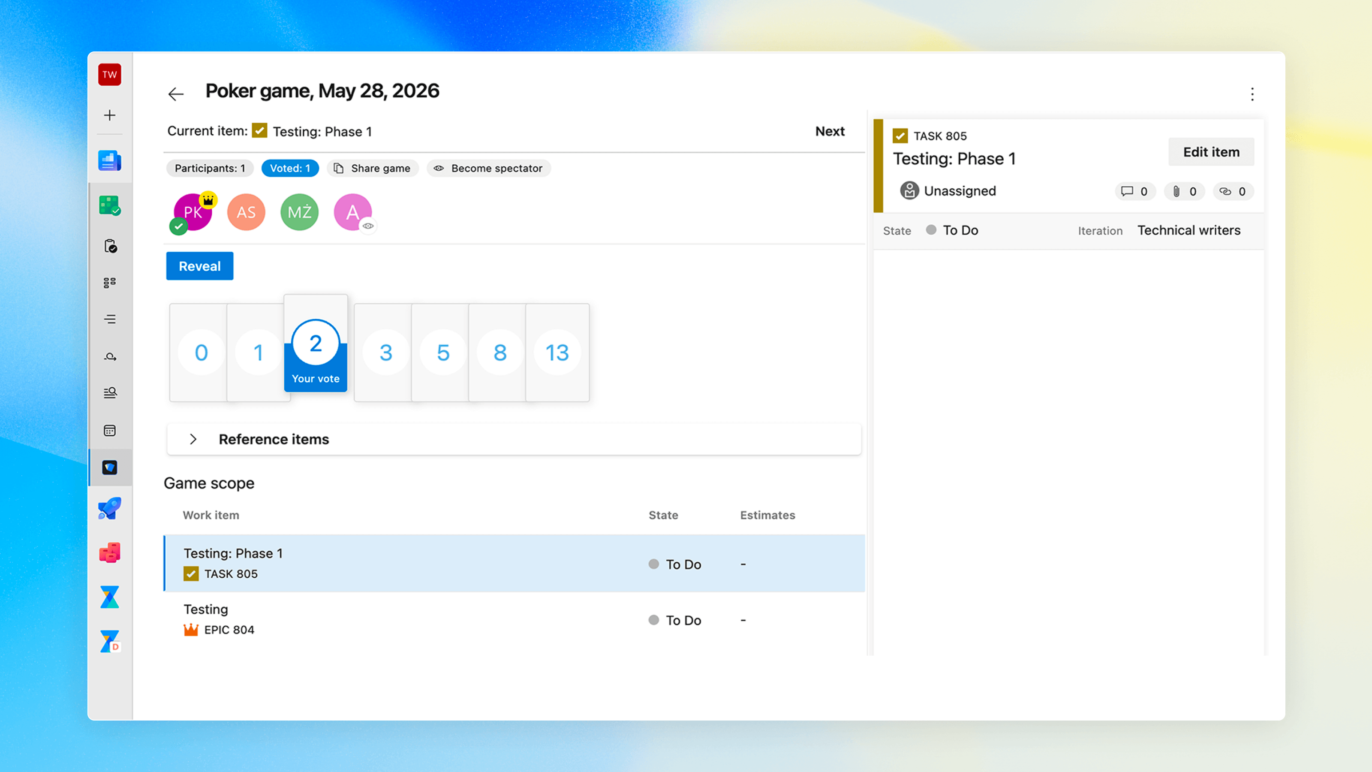Click the Testing: Phase 1 title in panel
The height and width of the screenshot is (772, 1372).
[954, 159]
